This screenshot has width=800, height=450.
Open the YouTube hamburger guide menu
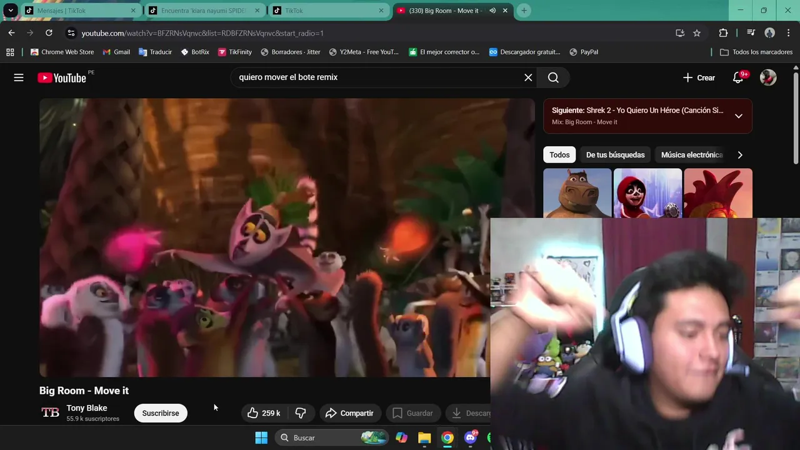click(x=19, y=77)
